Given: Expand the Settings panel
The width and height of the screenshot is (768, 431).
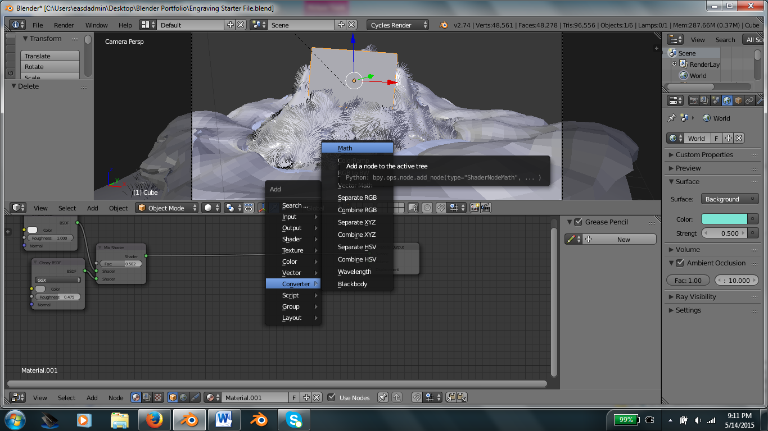Looking at the screenshot, I should (x=688, y=310).
